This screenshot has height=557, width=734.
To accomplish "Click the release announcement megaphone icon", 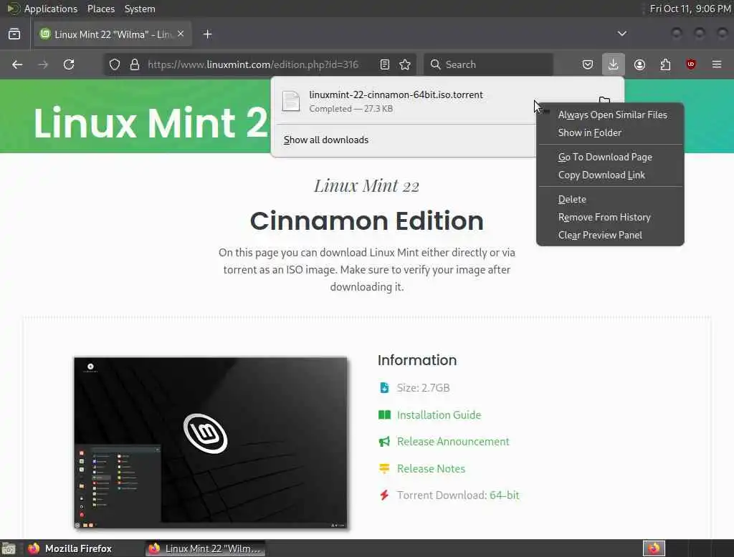I will pyautogui.click(x=384, y=442).
